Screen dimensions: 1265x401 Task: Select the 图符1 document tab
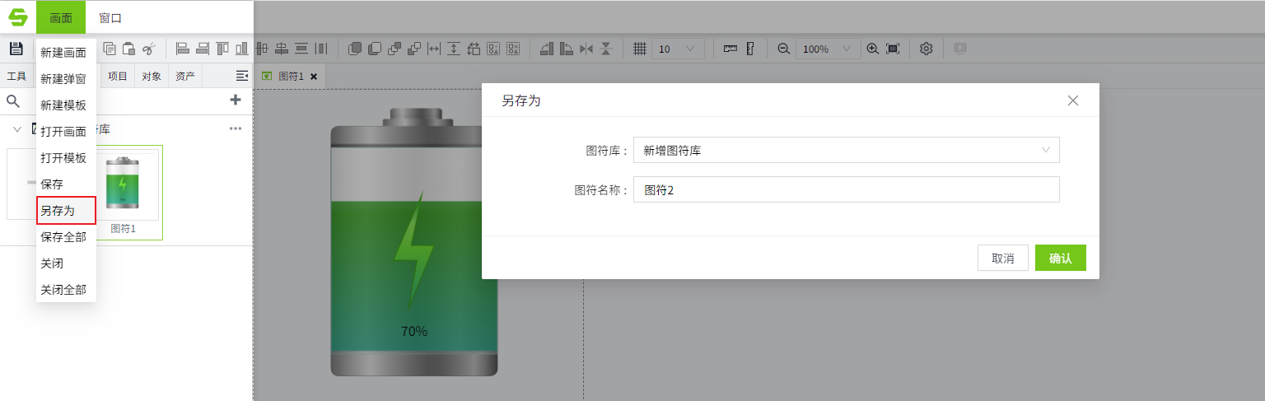click(x=291, y=76)
